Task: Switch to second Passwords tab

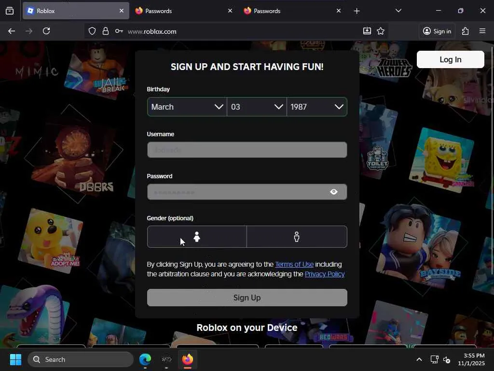Action: coord(292,11)
